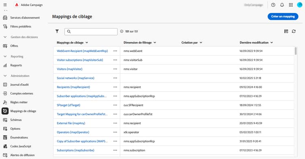
Task: Click the Journal d'audit icon
Action: click(5, 84)
